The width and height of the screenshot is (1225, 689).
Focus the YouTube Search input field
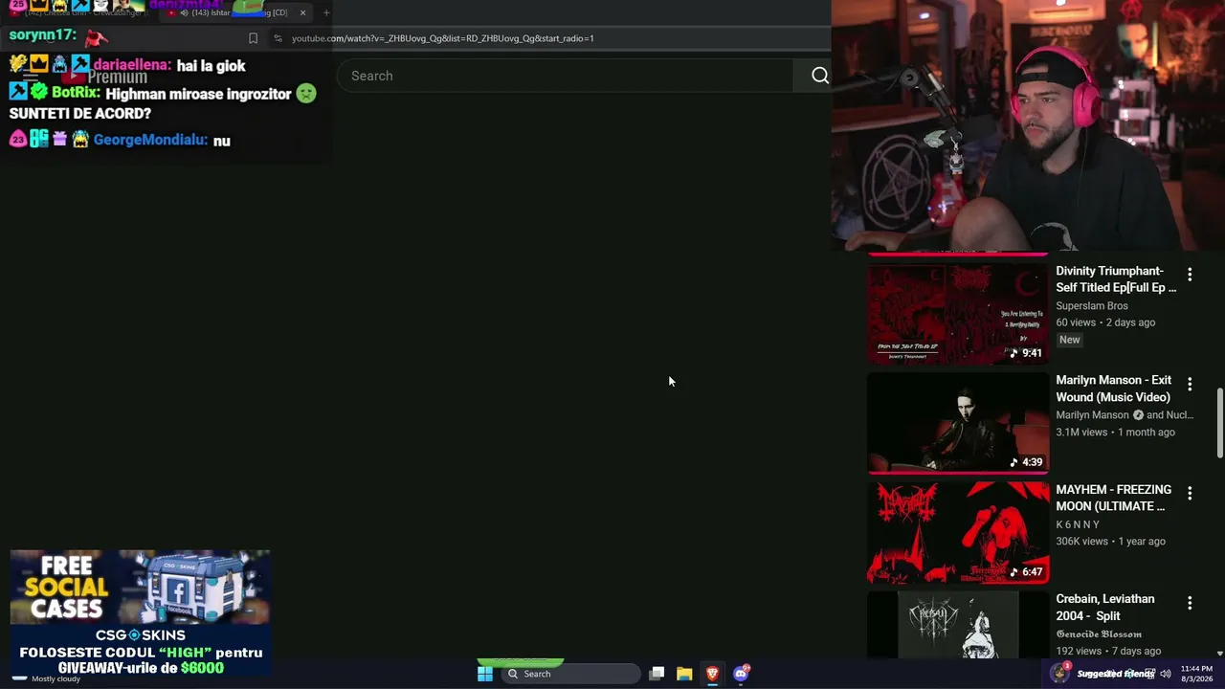pos(565,76)
